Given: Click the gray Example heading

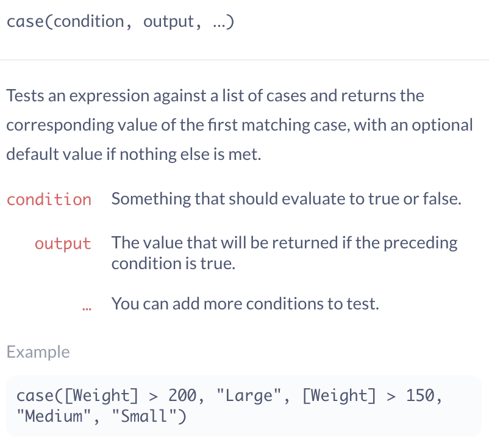Looking at the screenshot, I should click(38, 352).
